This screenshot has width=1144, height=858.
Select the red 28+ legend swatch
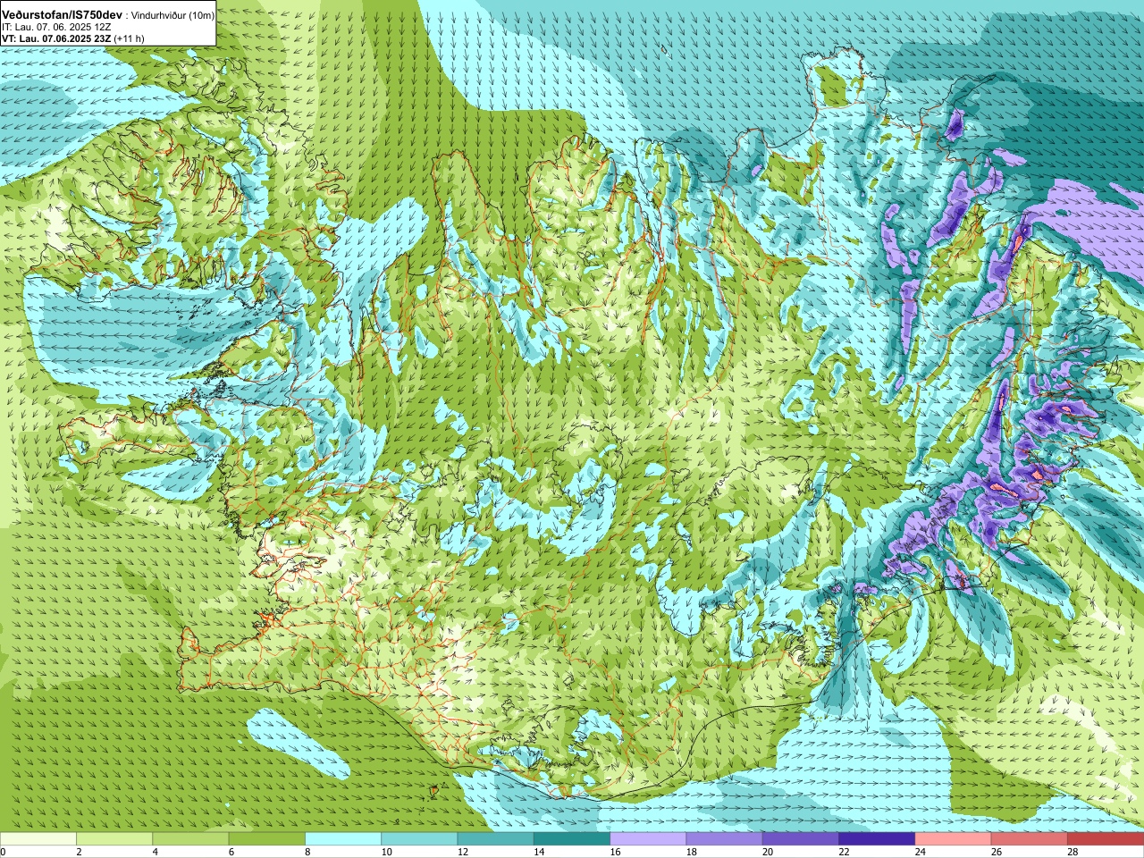tap(1106, 839)
